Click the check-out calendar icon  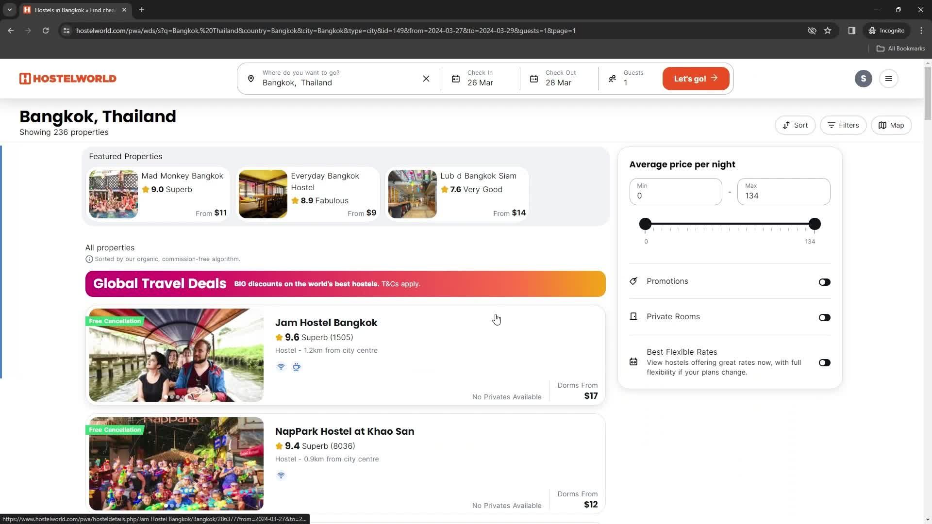tap(534, 78)
